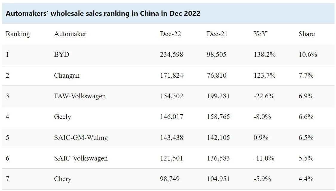
Task: Select the Chery automaker cell
Action: coord(63,179)
